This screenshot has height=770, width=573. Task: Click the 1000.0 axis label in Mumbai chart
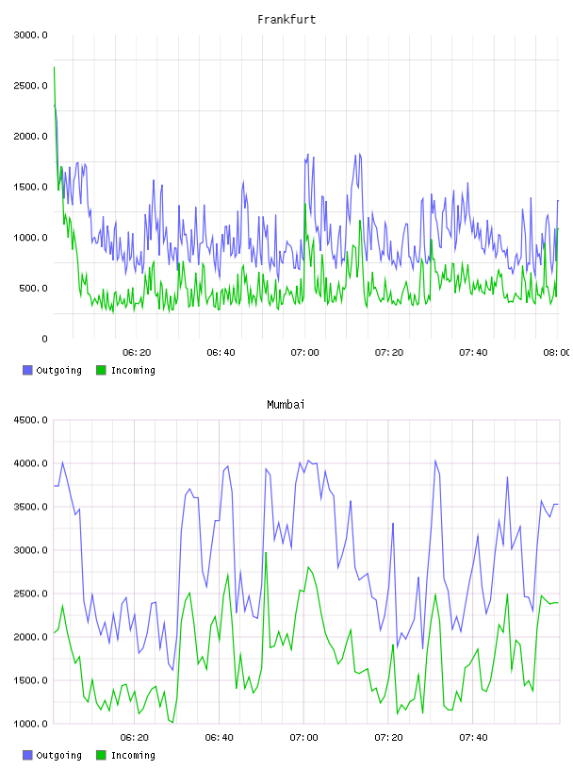pos(30,724)
